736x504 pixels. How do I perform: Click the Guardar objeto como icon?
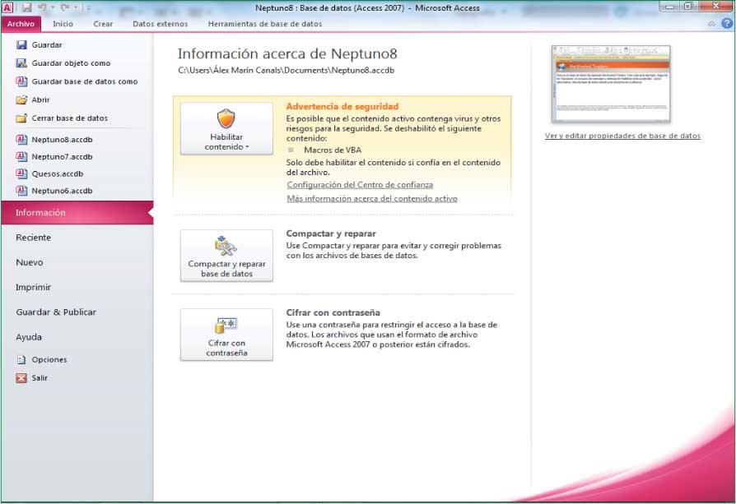22,63
